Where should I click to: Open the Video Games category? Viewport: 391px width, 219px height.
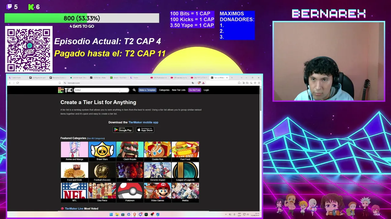pyautogui.click(x=158, y=193)
